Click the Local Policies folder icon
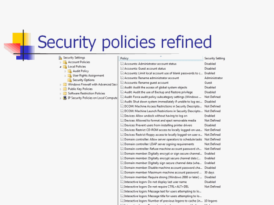 [65, 67]
